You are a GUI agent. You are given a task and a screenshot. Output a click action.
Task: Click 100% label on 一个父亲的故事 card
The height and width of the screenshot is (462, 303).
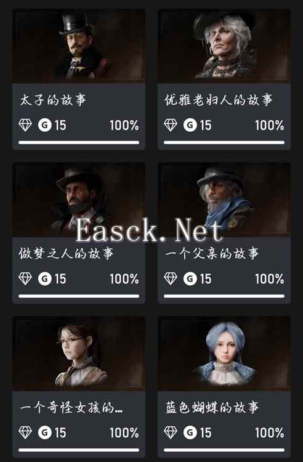[269, 279]
